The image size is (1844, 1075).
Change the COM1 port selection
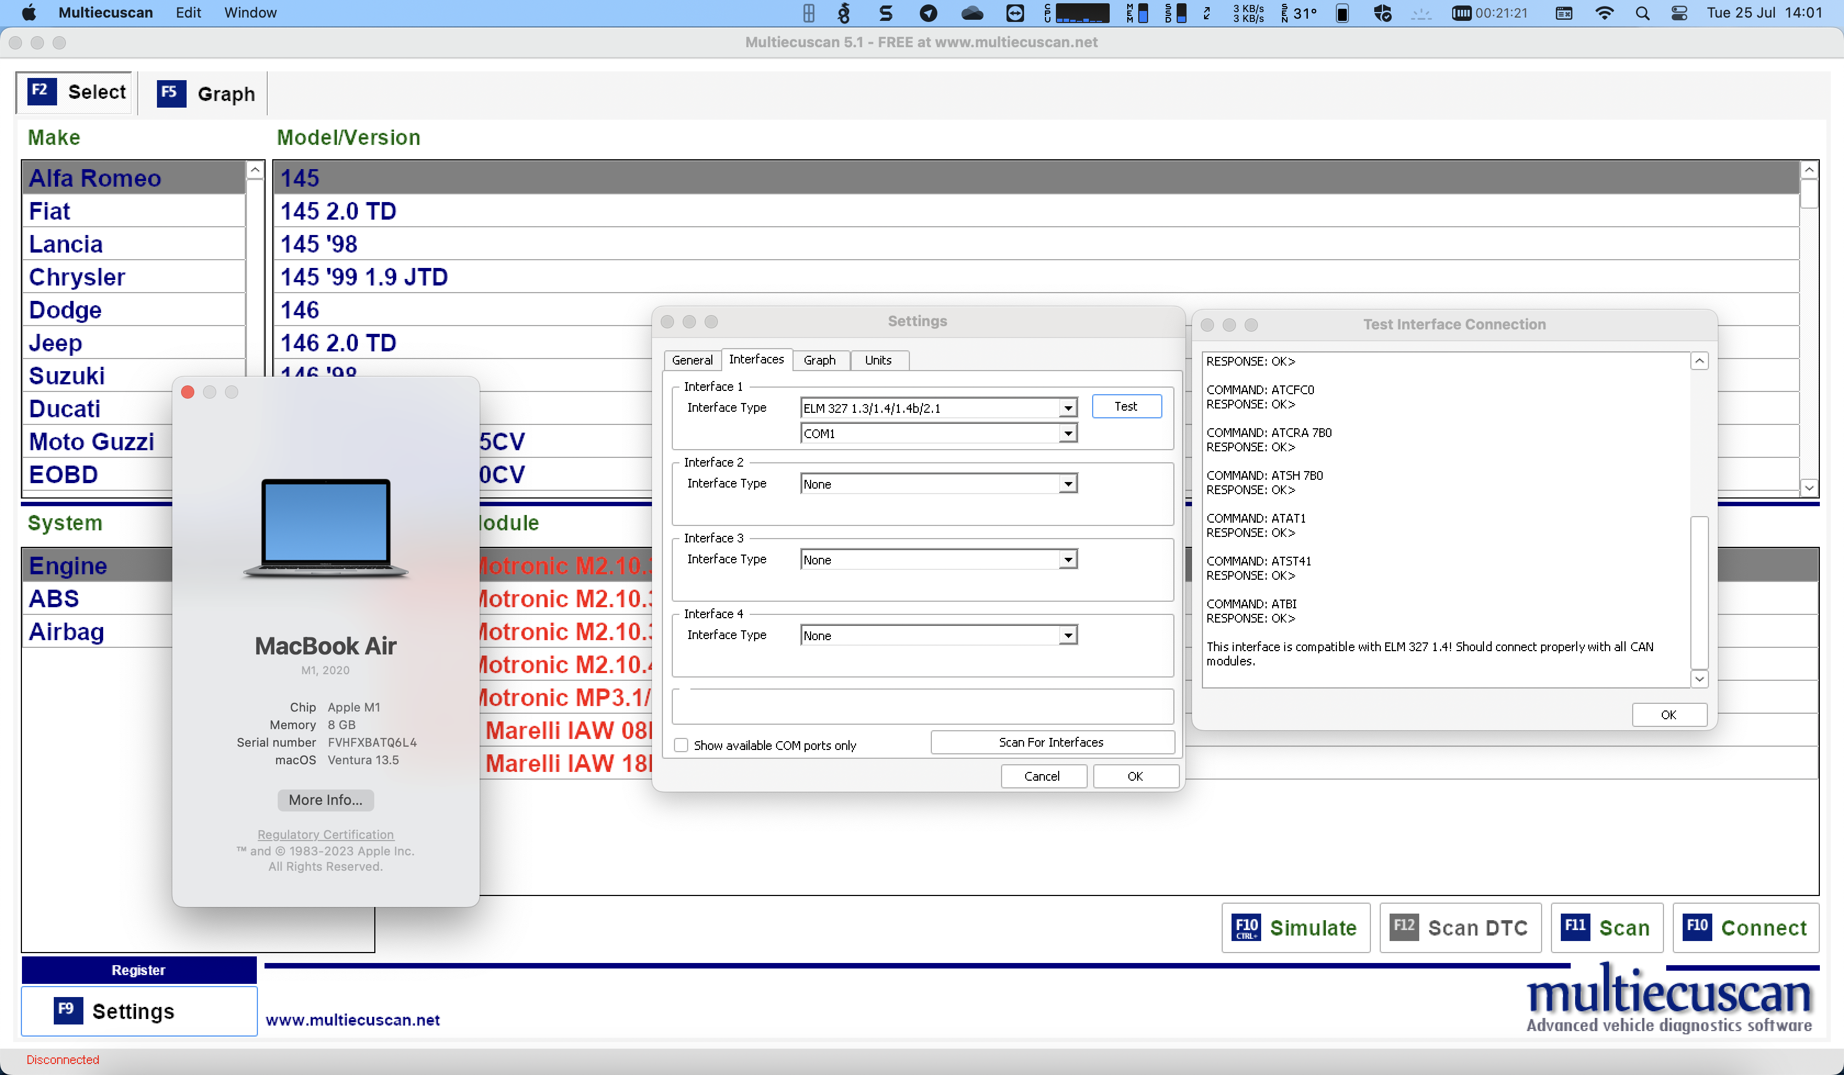pyautogui.click(x=1069, y=433)
